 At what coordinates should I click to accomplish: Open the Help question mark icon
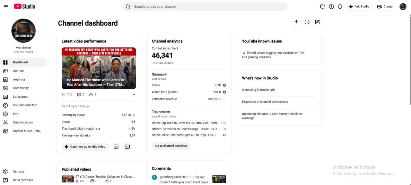click(x=331, y=6)
